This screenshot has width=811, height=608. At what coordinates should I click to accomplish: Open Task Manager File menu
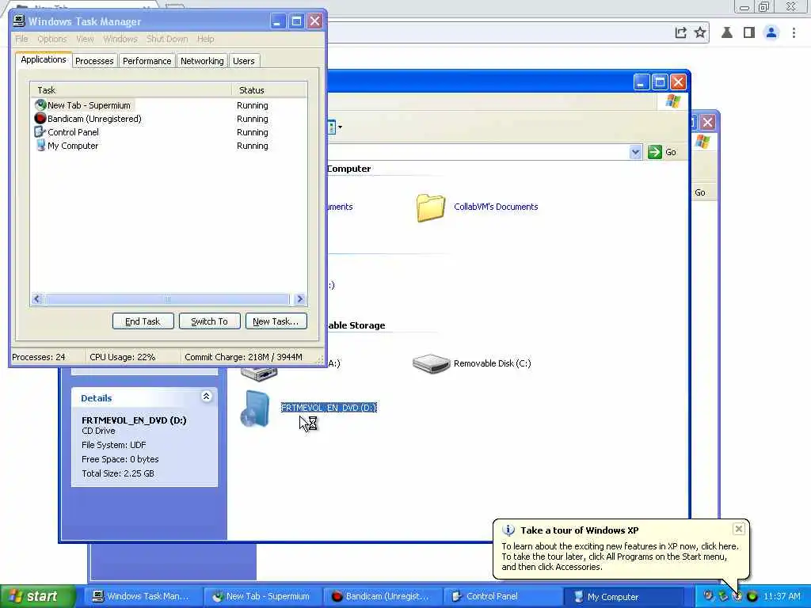[x=21, y=40]
